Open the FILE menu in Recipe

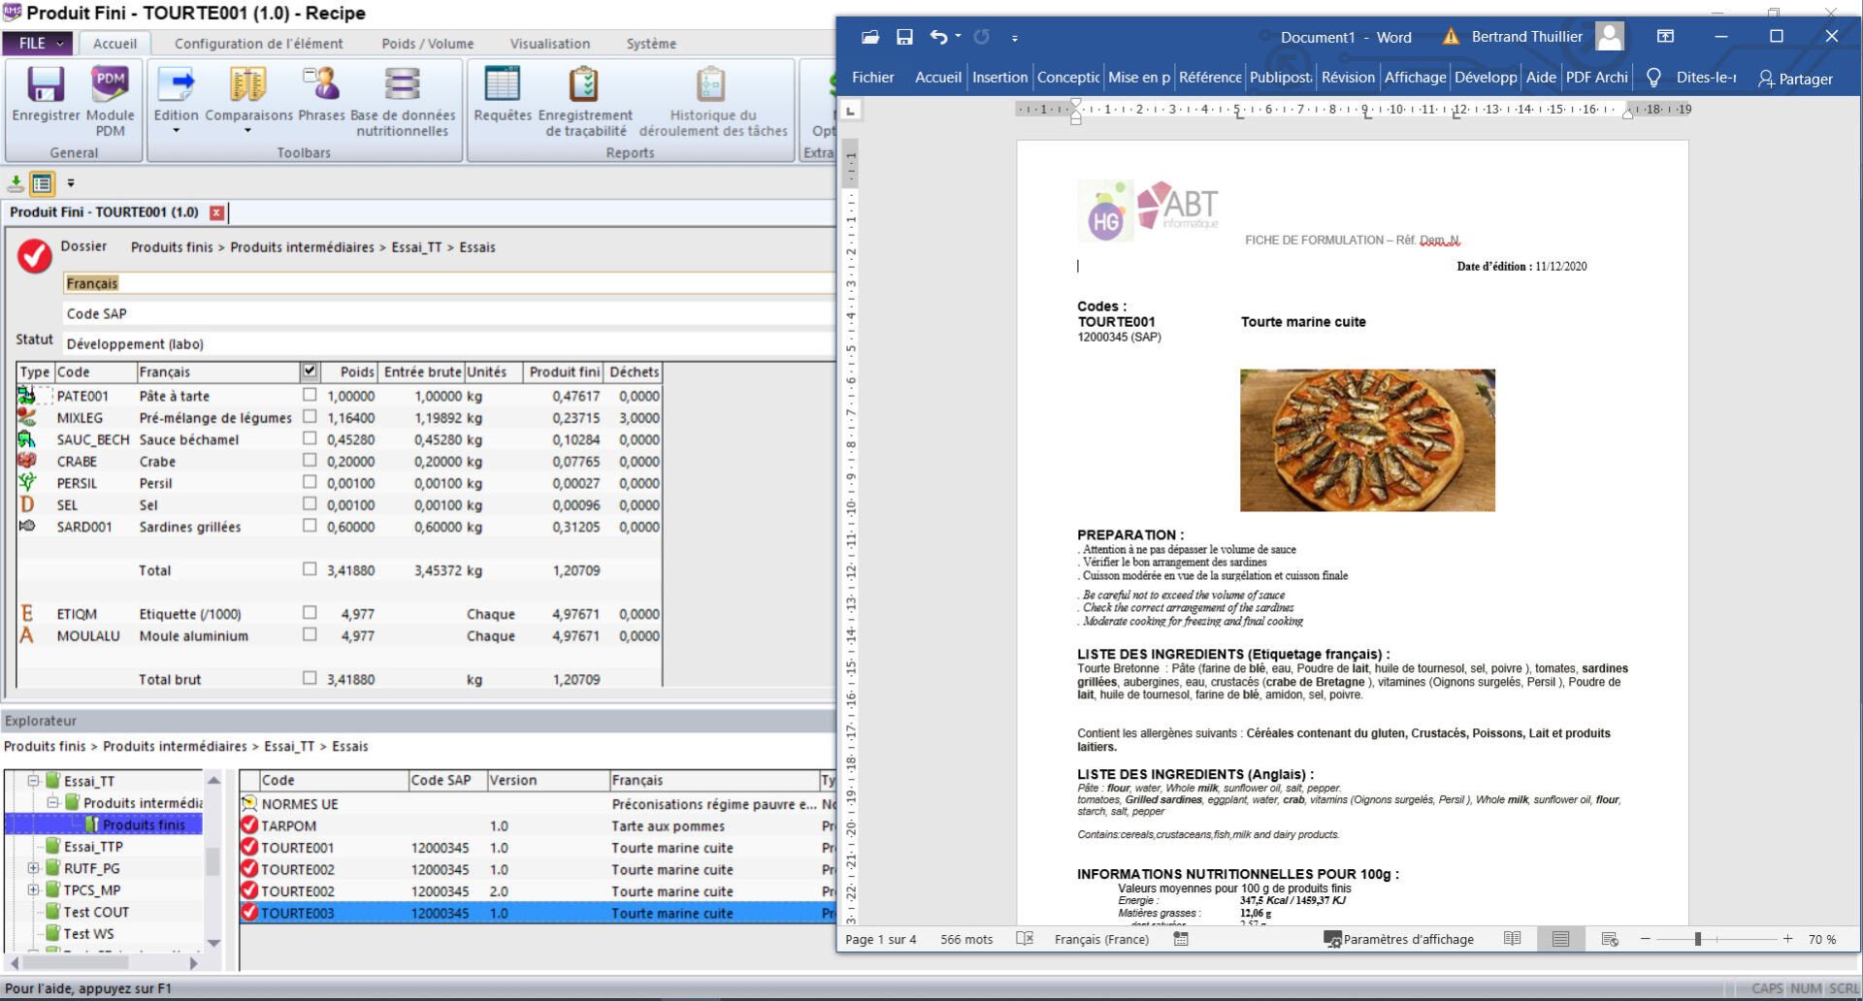[37, 43]
